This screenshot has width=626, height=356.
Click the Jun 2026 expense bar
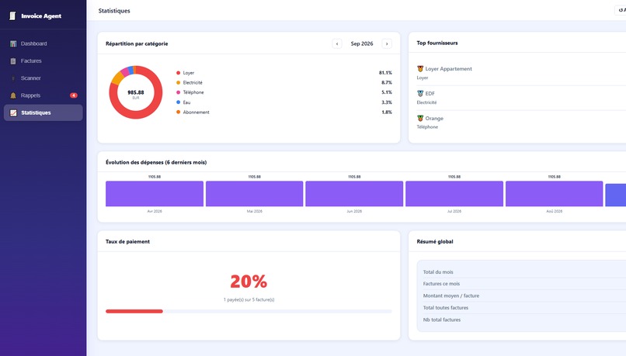[x=354, y=194]
